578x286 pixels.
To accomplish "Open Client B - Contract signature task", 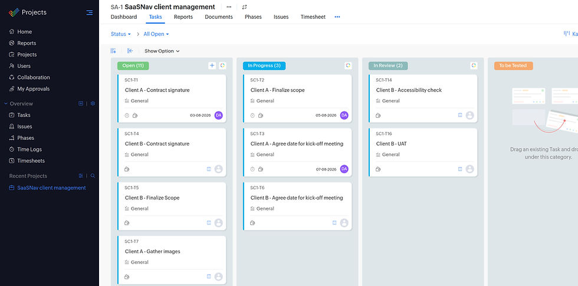I will pos(157,144).
